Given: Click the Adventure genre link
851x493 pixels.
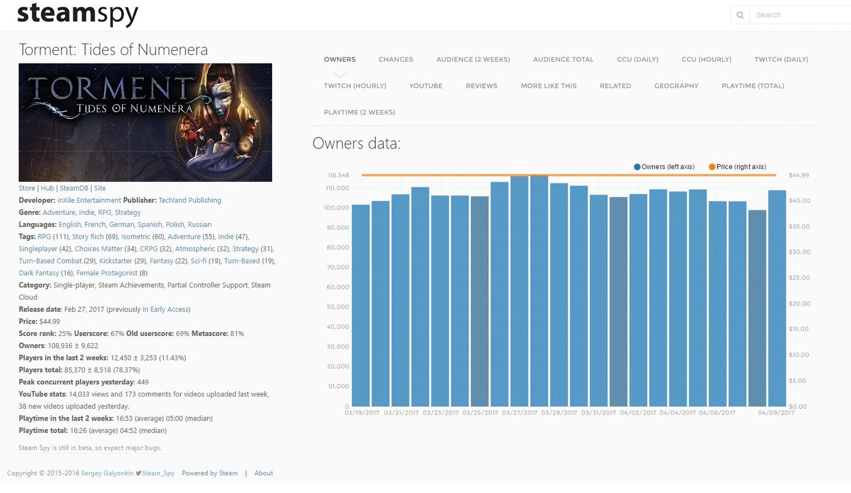Looking at the screenshot, I should (x=59, y=213).
